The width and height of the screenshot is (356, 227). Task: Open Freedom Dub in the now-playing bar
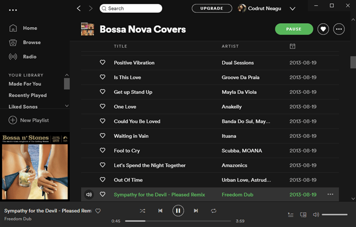pyautogui.click(x=18, y=219)
